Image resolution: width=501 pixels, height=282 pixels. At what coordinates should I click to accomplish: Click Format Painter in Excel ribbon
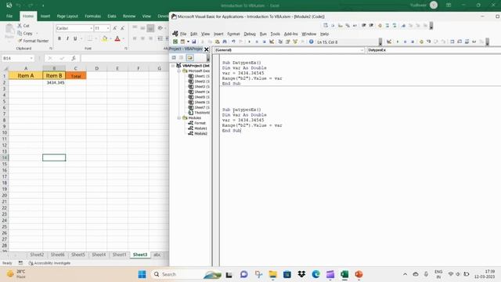[x=33, y=41]
